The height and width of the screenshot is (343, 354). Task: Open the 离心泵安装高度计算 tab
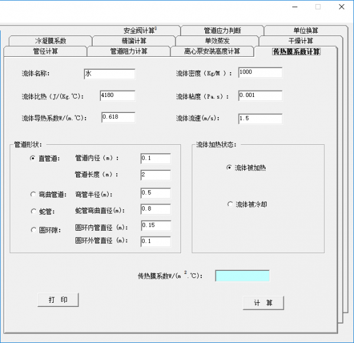pyautogui.click(x=212, y=51)
